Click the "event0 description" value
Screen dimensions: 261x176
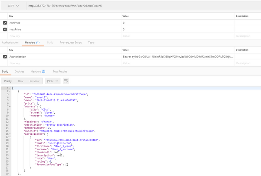click(x=60, y=125)
